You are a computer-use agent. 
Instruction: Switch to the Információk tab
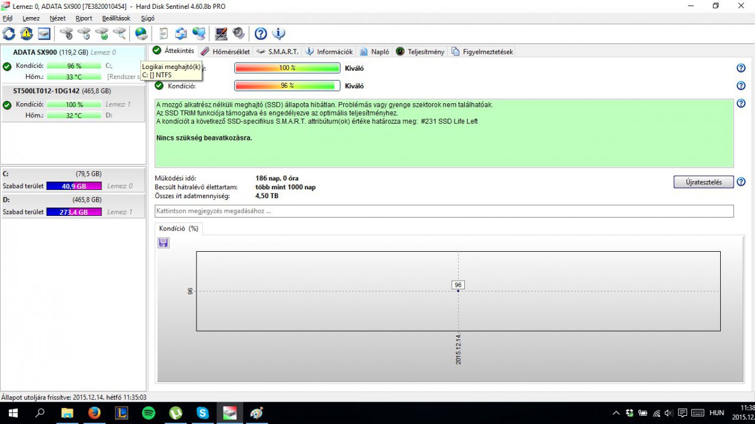pyautogui.click(x=329, y=51)
